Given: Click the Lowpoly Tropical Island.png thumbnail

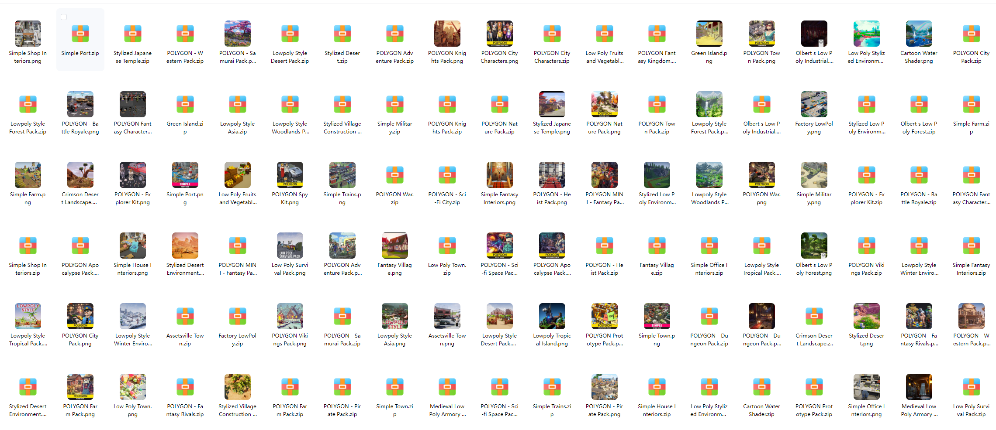Looking at the screenshot, I should 552,316.
